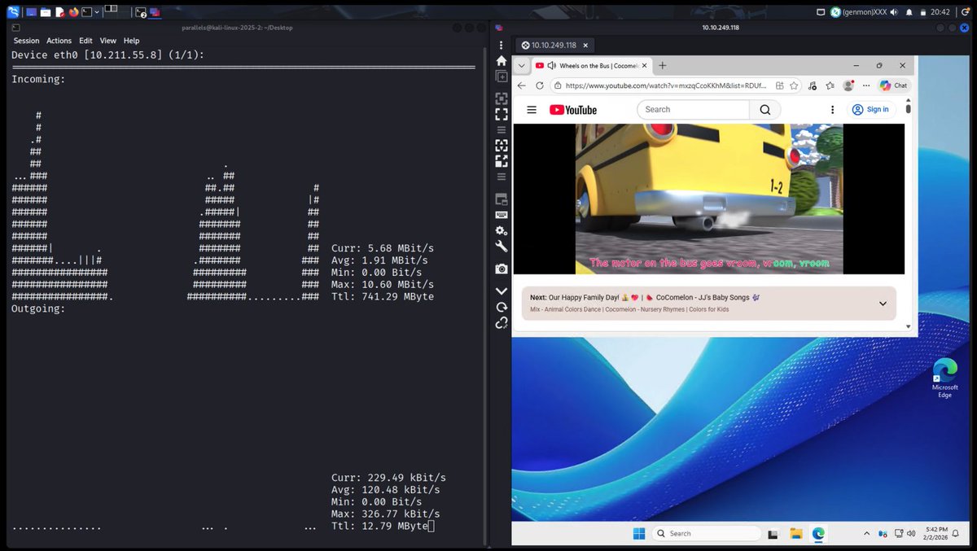Open Edge tab actions dropdown chevron
This screenshot has height=551, width=977.
pyautogui.click(x=521, y=65)
